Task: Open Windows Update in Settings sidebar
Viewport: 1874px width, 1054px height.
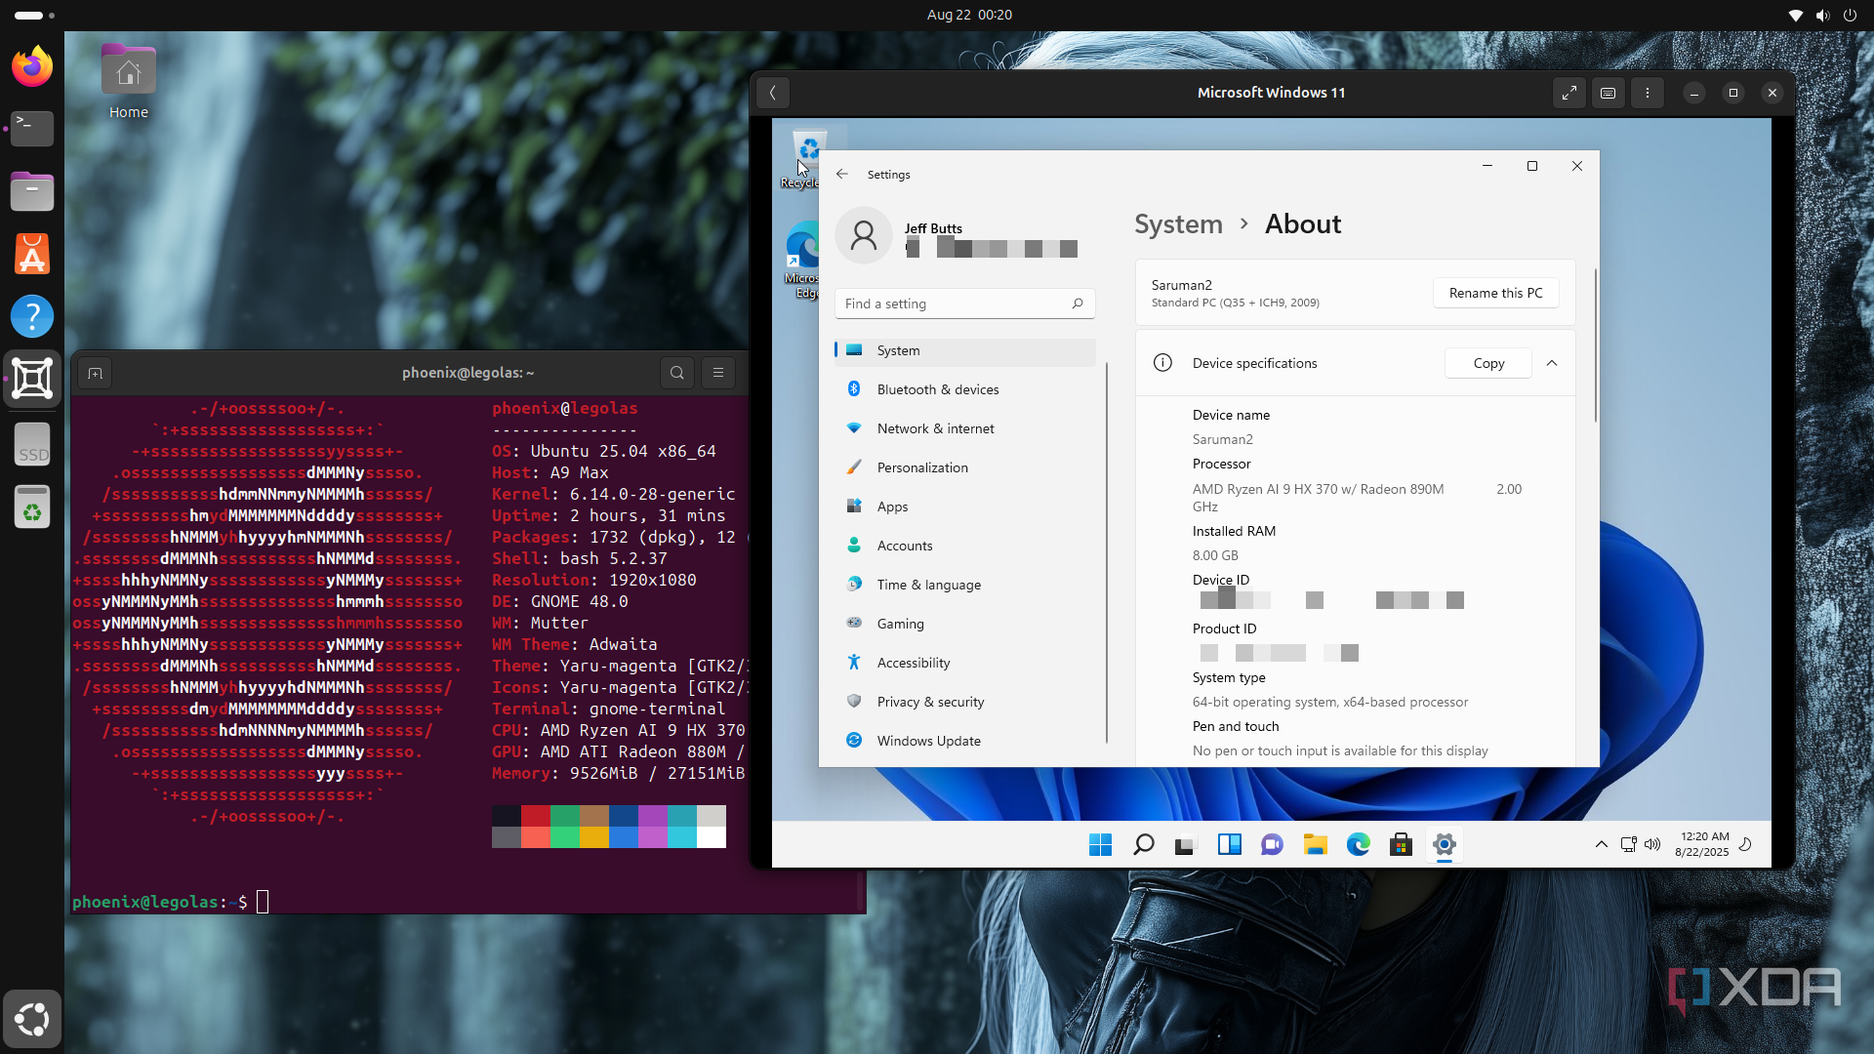Action: point(928,741)
